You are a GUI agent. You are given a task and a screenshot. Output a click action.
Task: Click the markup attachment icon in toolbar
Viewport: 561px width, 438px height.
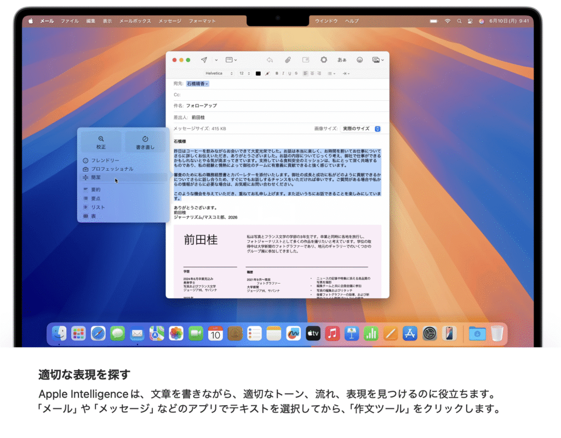pos(306,60)
